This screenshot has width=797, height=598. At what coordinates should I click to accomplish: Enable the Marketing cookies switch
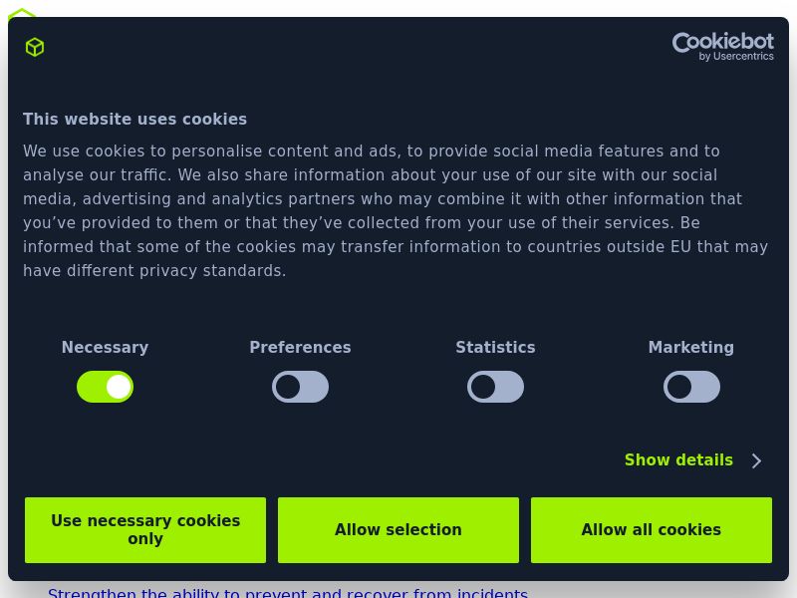(691, 387)
